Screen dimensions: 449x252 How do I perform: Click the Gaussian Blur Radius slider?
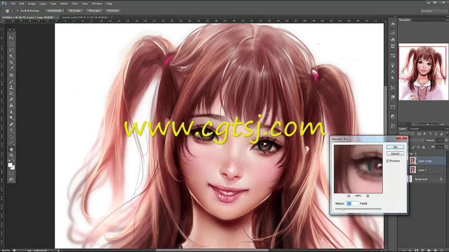point(358,209)
